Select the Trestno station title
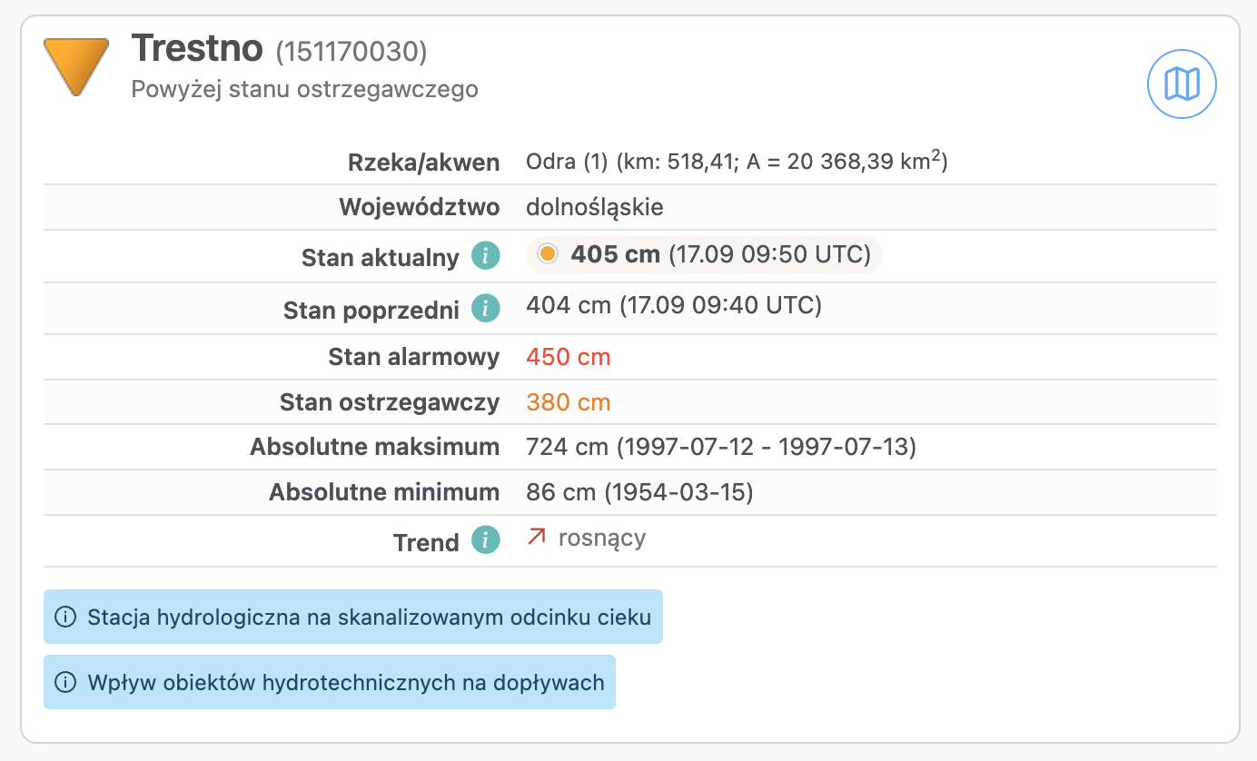This screenshot has height=761, width=1257. (197, 49)
